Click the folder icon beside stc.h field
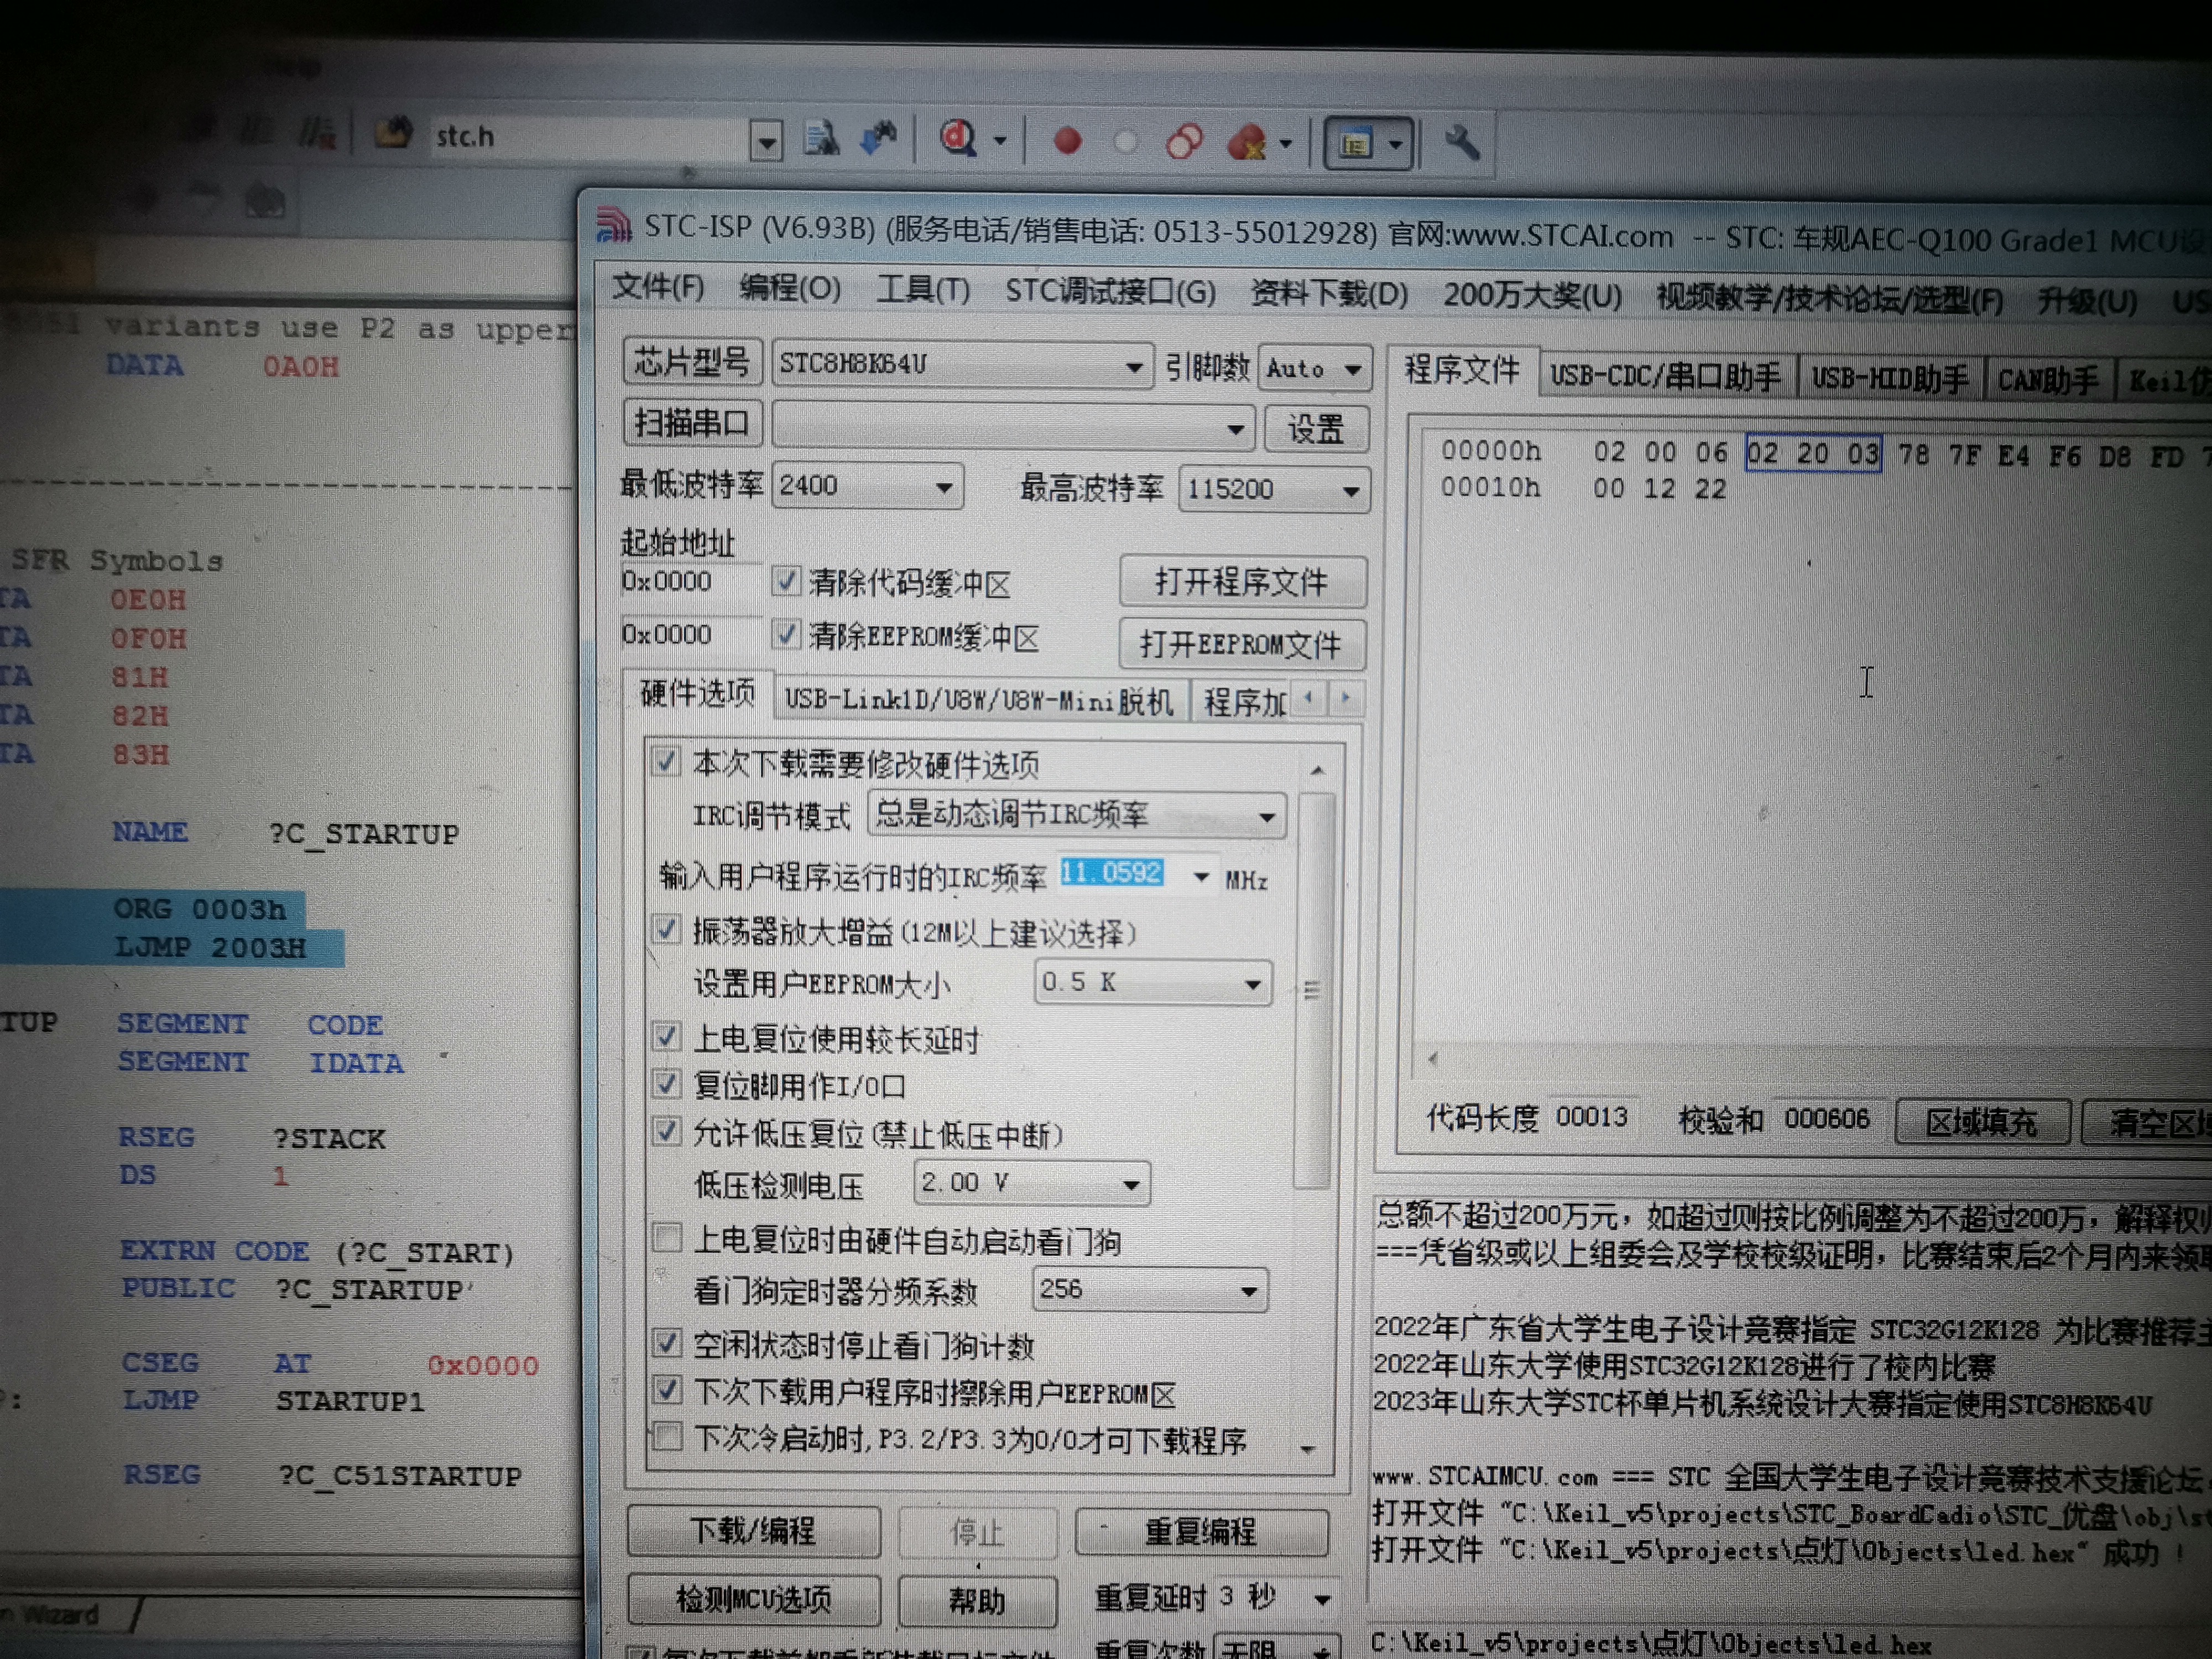 coord(393,134)
